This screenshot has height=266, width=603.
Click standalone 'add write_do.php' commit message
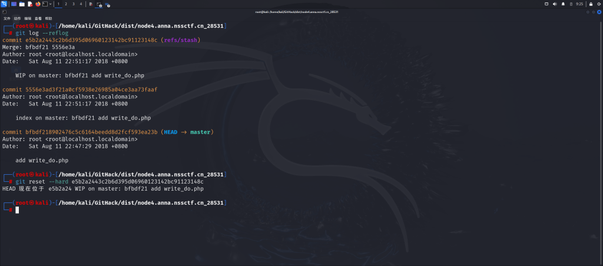pos(42,160)
